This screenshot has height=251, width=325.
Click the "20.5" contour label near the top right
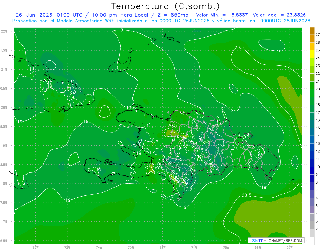(x=239, y=48)
